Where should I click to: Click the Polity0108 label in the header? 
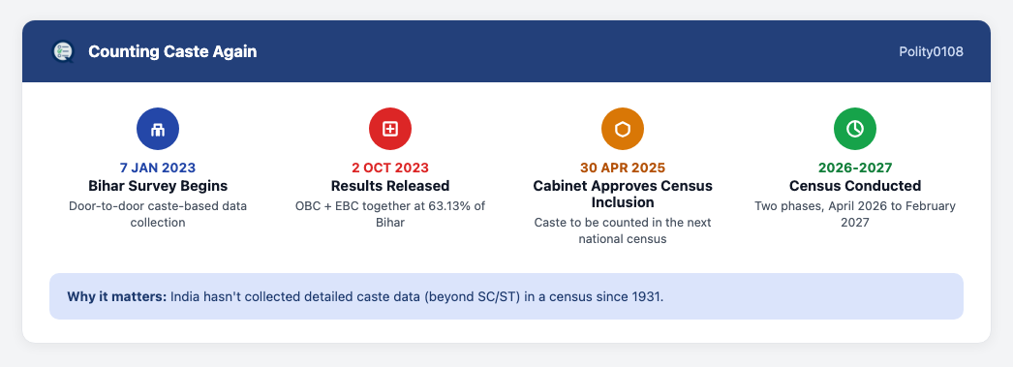point(931,51)
